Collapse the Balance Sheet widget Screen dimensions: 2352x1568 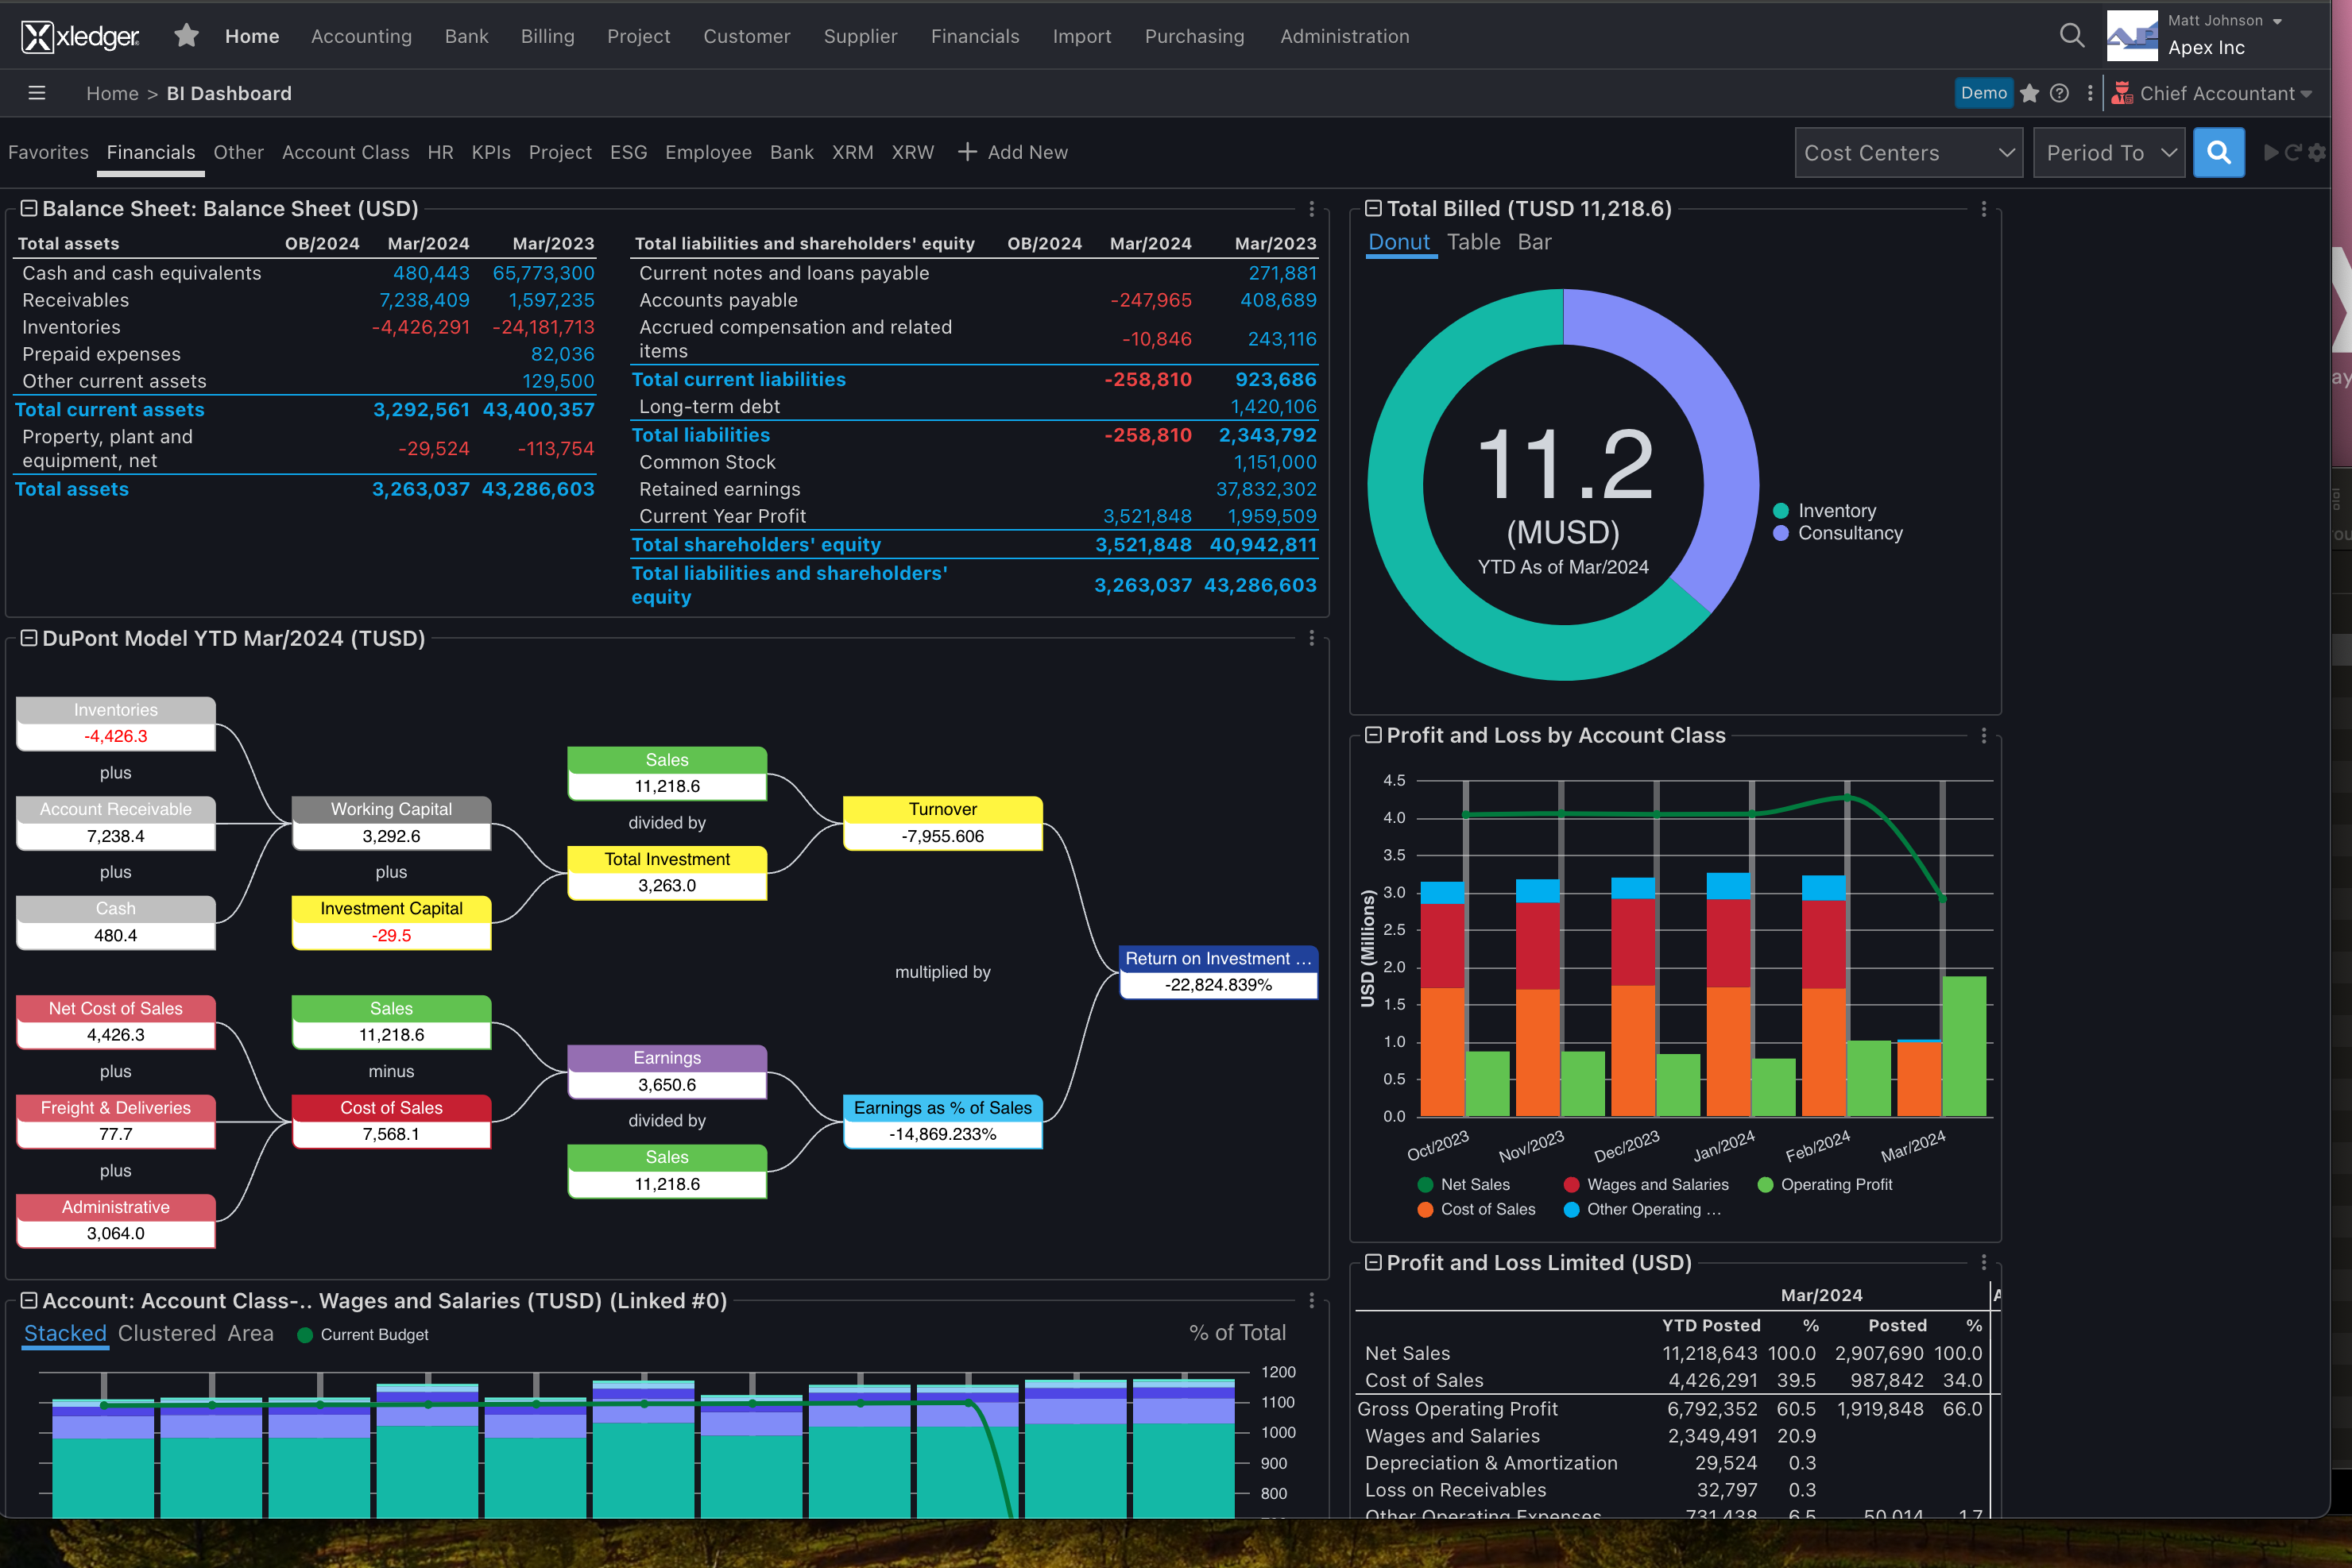click(x=28, y=209)
